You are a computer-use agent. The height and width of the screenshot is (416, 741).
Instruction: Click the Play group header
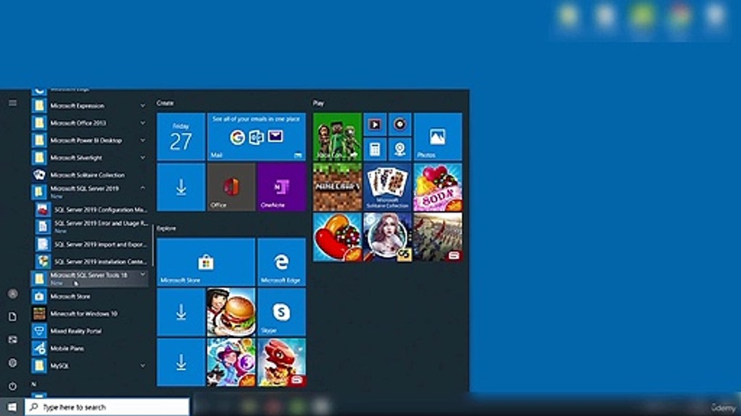[x=318, y=103]
